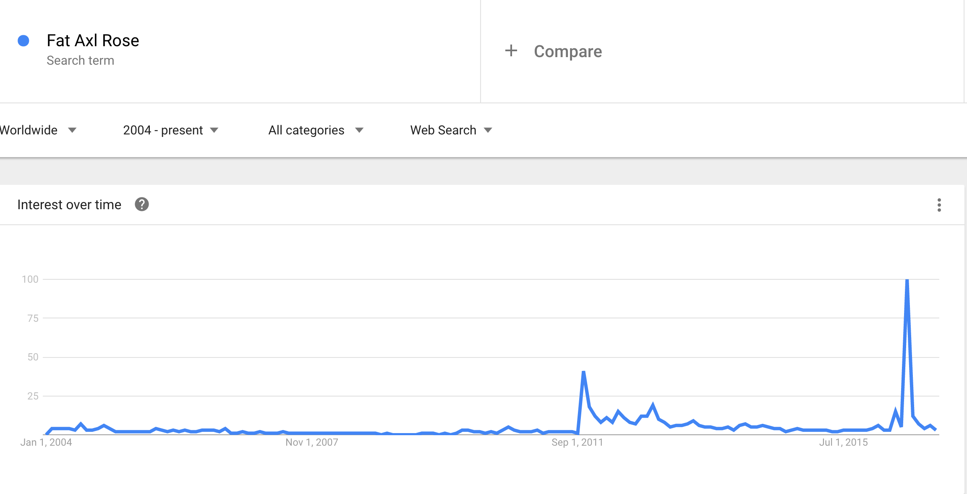Click the blue dot beside Fat Axl Rose
967x494 pixels.
click(x=24, y=41)
